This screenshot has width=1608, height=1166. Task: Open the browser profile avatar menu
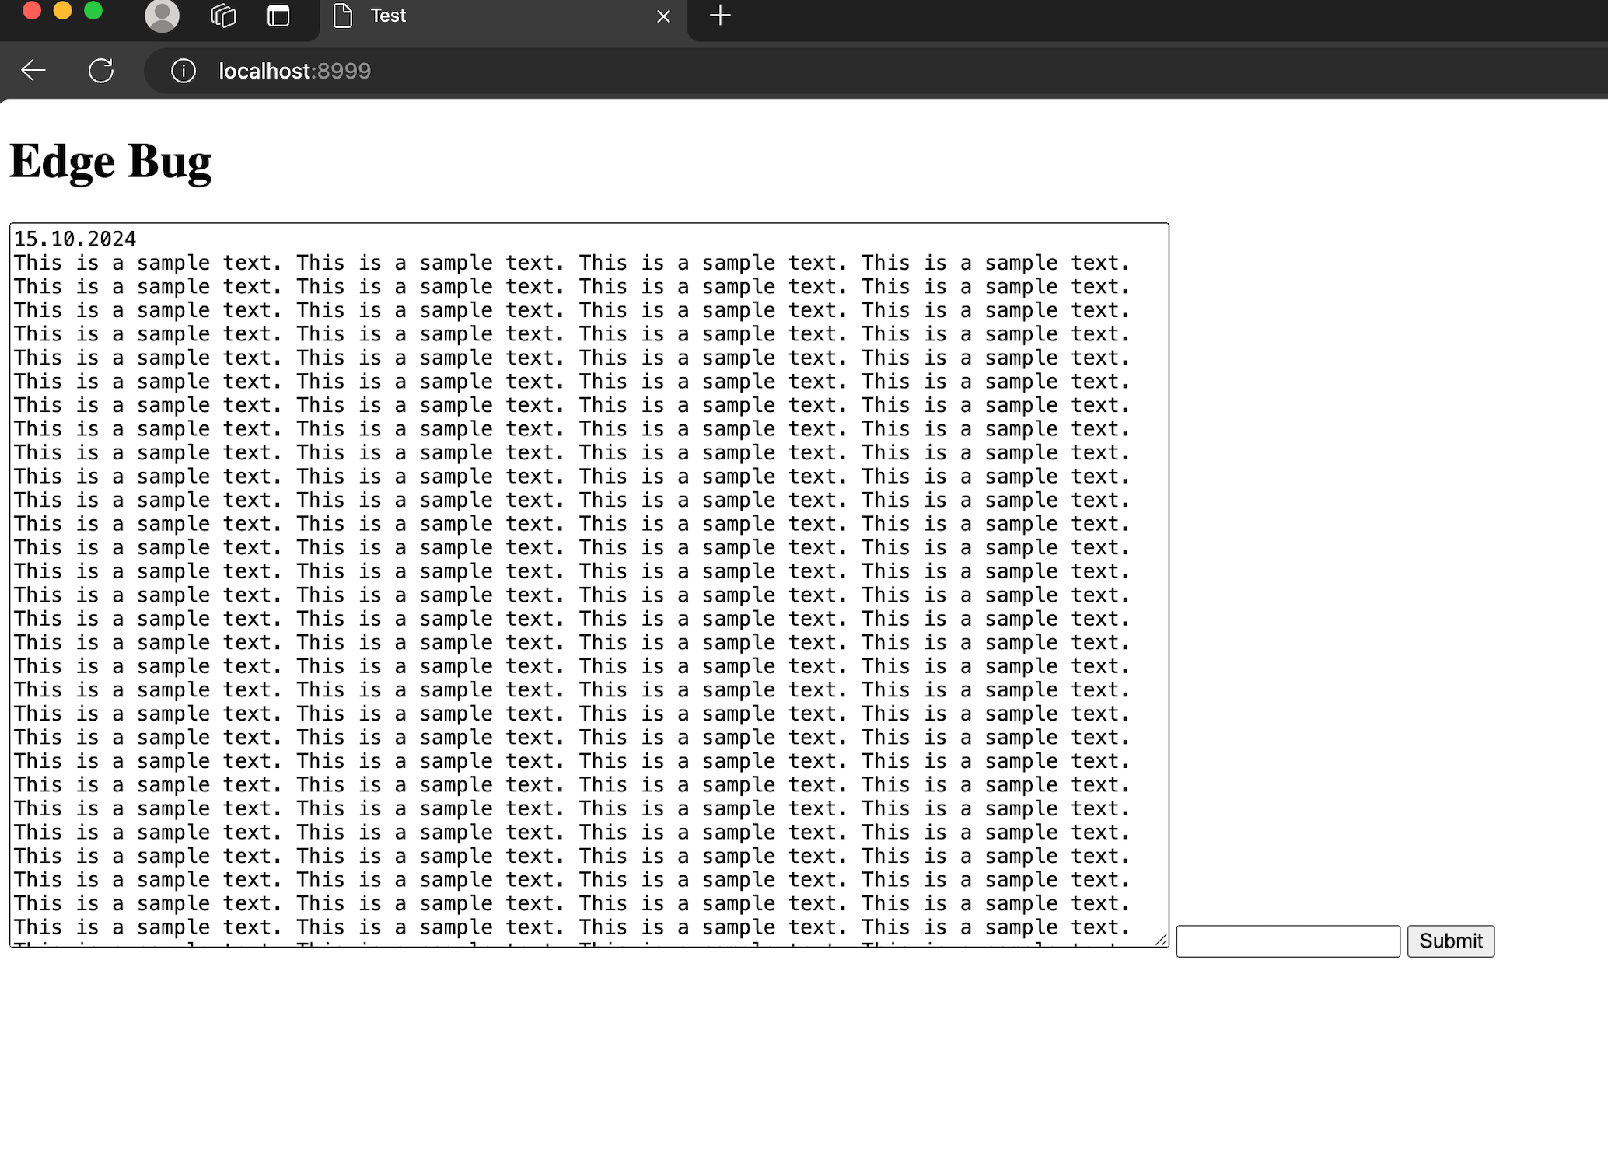click(x=161, y=16)
